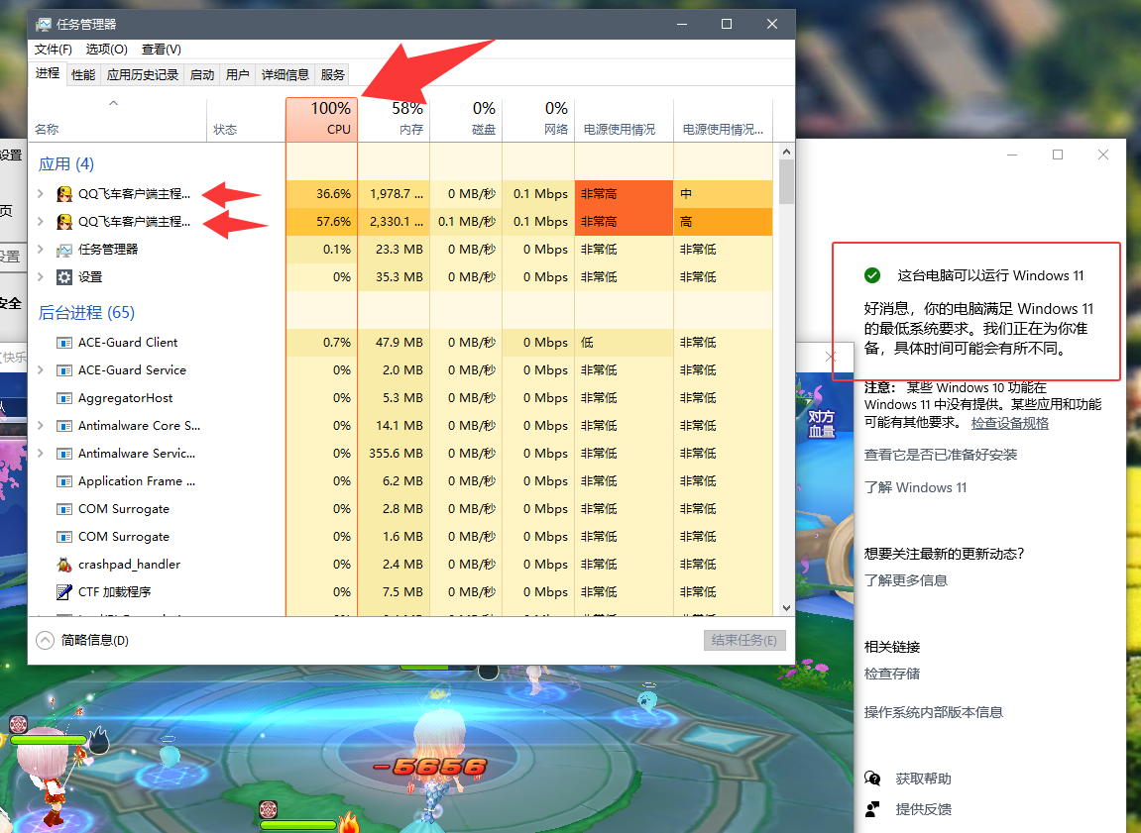Click the QQ飞车 icon in the 36.6% CPU row

[64, 194]
